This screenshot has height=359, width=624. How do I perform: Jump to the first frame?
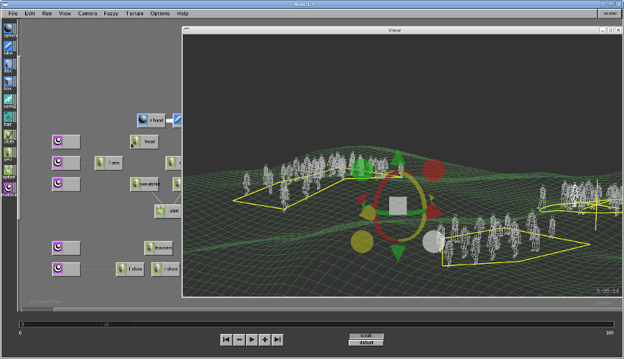(226, 339)
